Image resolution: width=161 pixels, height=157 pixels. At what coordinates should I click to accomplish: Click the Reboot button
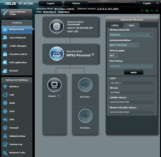point(76,3)
